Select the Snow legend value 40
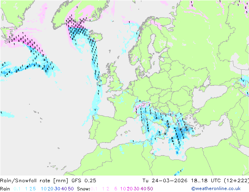 [143, 189]
